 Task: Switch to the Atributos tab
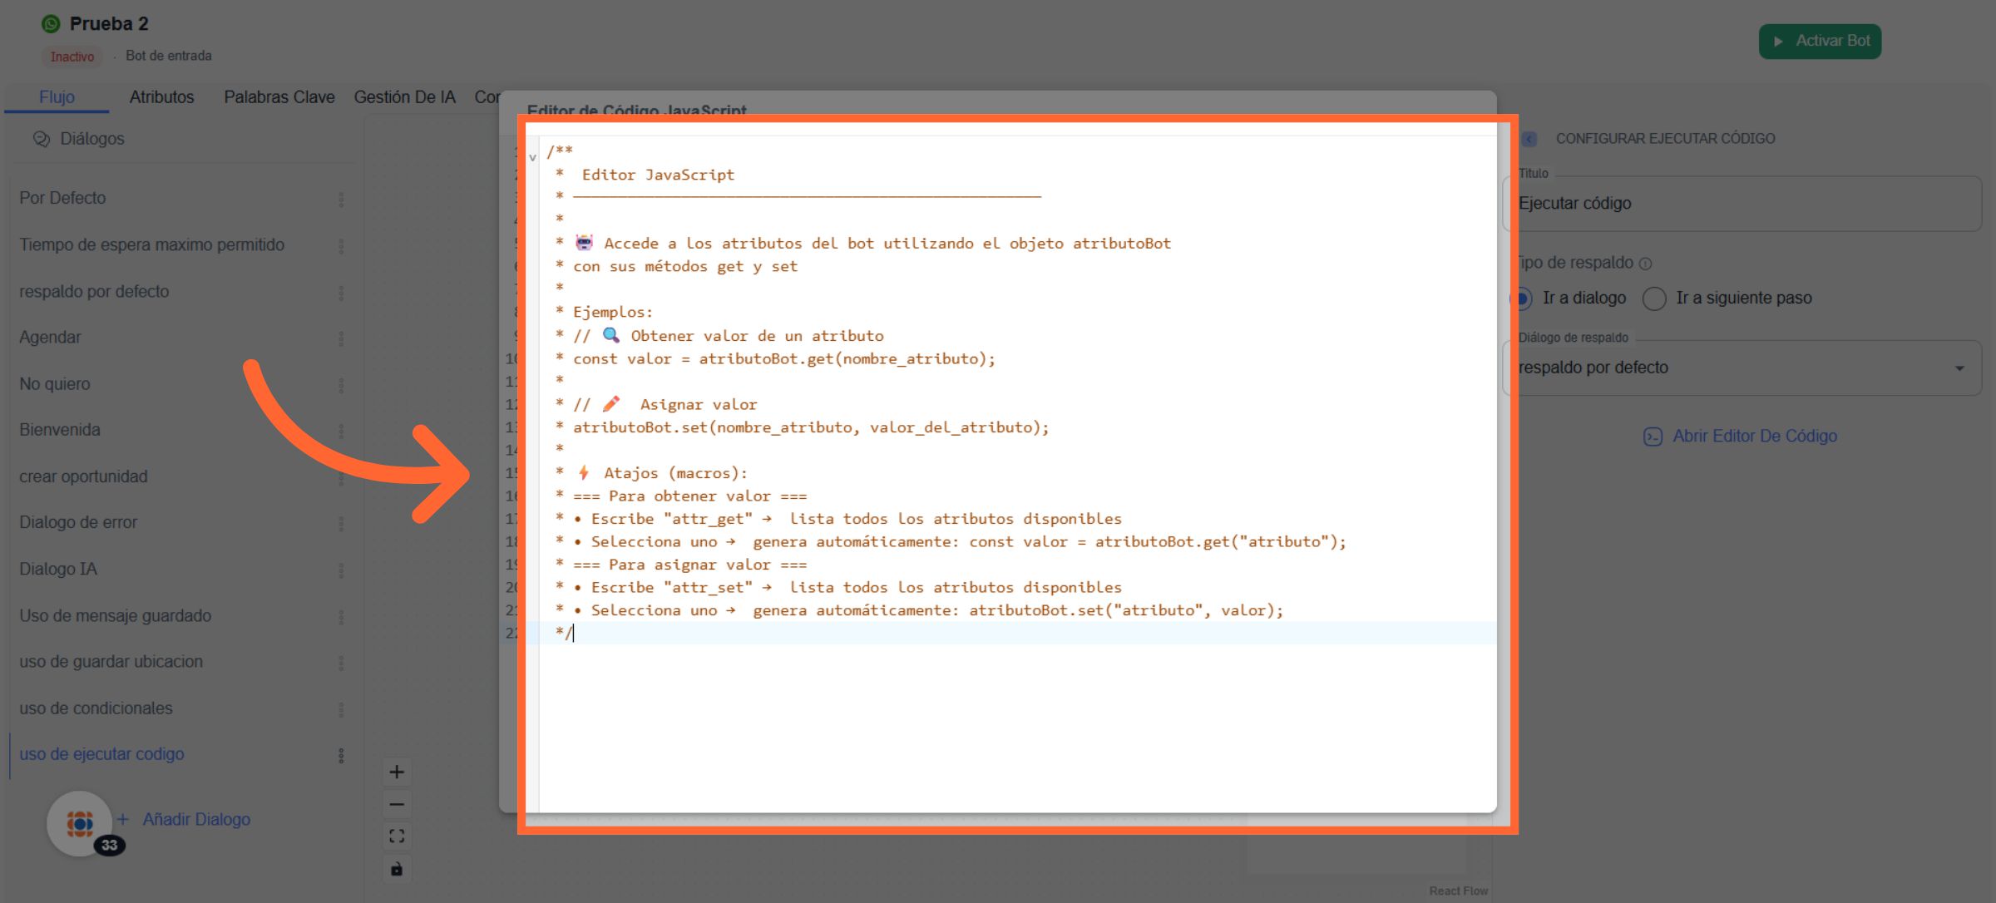pyautogui.click(x=161, y=97)
